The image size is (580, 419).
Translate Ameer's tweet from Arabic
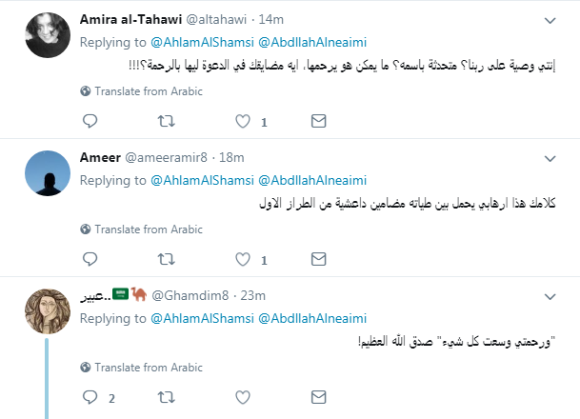coord(130,229)
